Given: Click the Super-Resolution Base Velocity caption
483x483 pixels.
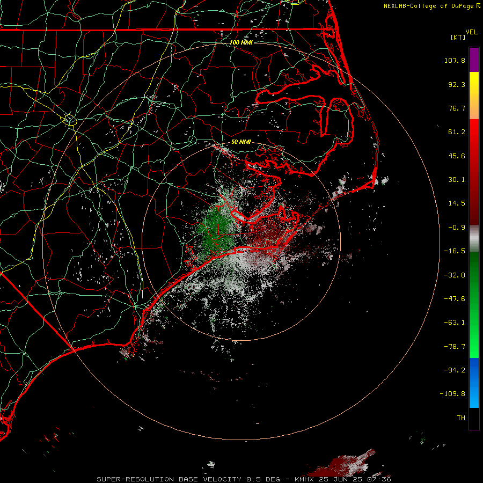Looking at the screenshot, I should click(x=244, y=479).
